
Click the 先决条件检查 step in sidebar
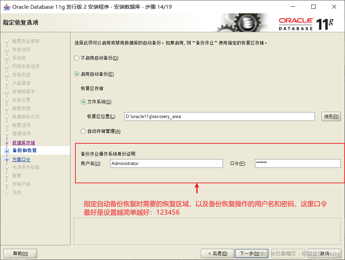(26, 167)
